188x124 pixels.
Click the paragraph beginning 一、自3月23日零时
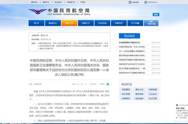(x=69, y=110)
